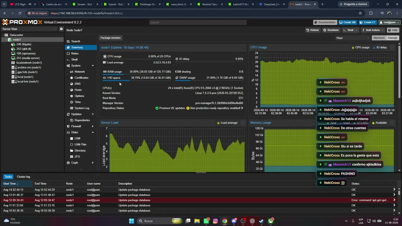Open Instagram from the taskbar
This screenshot has height=226, width=402.
pos(215,221)
